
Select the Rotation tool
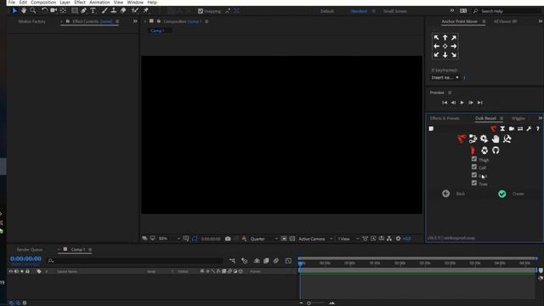click(44, 11)
